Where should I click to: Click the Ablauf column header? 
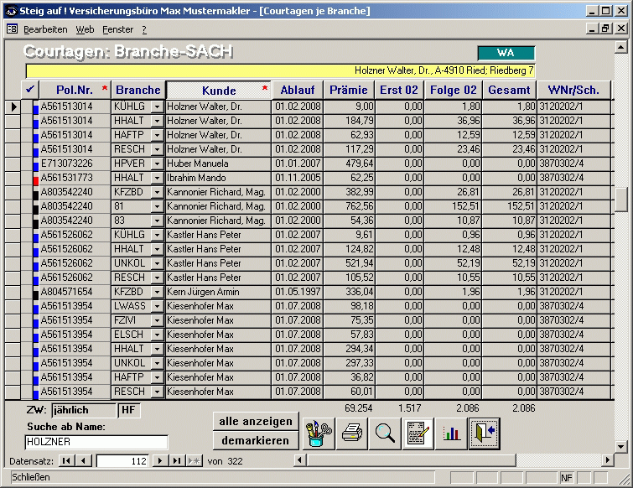[x=298, y=90]
